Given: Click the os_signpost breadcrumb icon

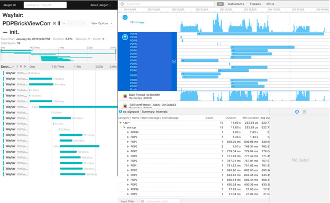Looking at the screenshot, I should coord(121,112).
